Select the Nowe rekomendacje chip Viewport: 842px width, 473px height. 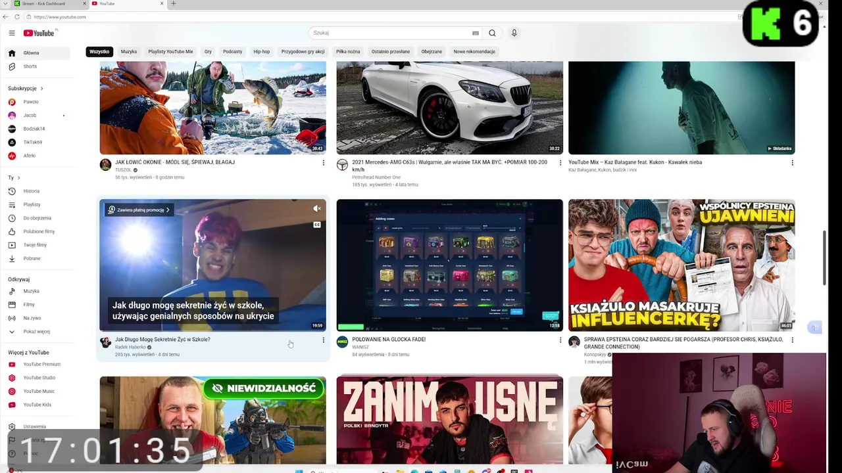(x=474, y=51)
